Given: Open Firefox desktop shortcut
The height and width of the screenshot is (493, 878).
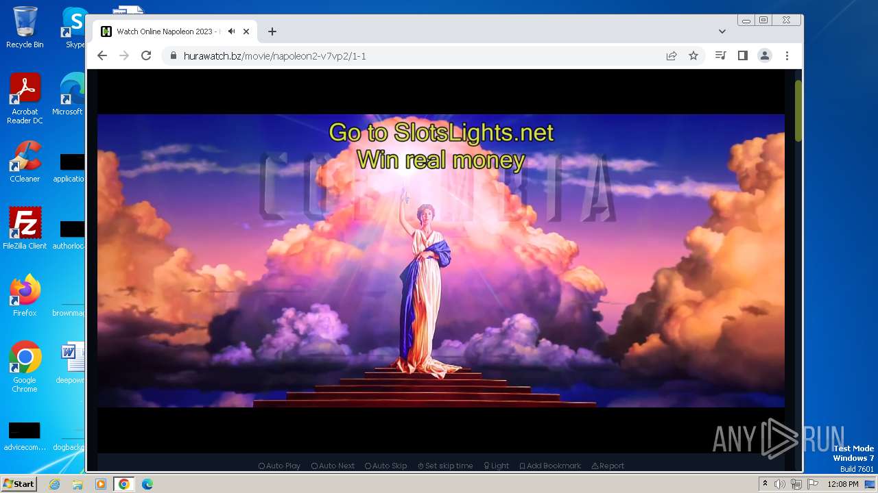Looking at the screenshot, I should (x=25, y=296).
